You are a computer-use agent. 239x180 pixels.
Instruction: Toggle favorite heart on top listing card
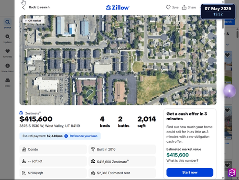click(228, 55)
